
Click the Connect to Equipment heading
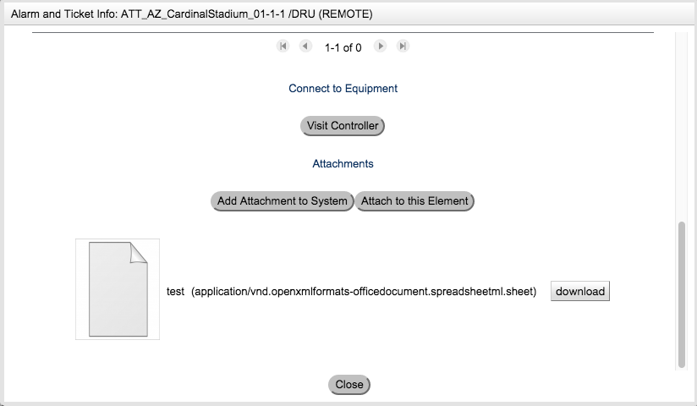point(343,88)
